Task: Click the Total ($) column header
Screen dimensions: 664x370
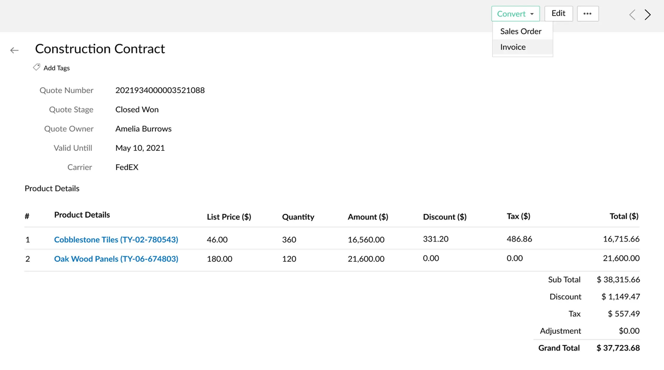Action: pyautogui.click(x=624, y=216)
